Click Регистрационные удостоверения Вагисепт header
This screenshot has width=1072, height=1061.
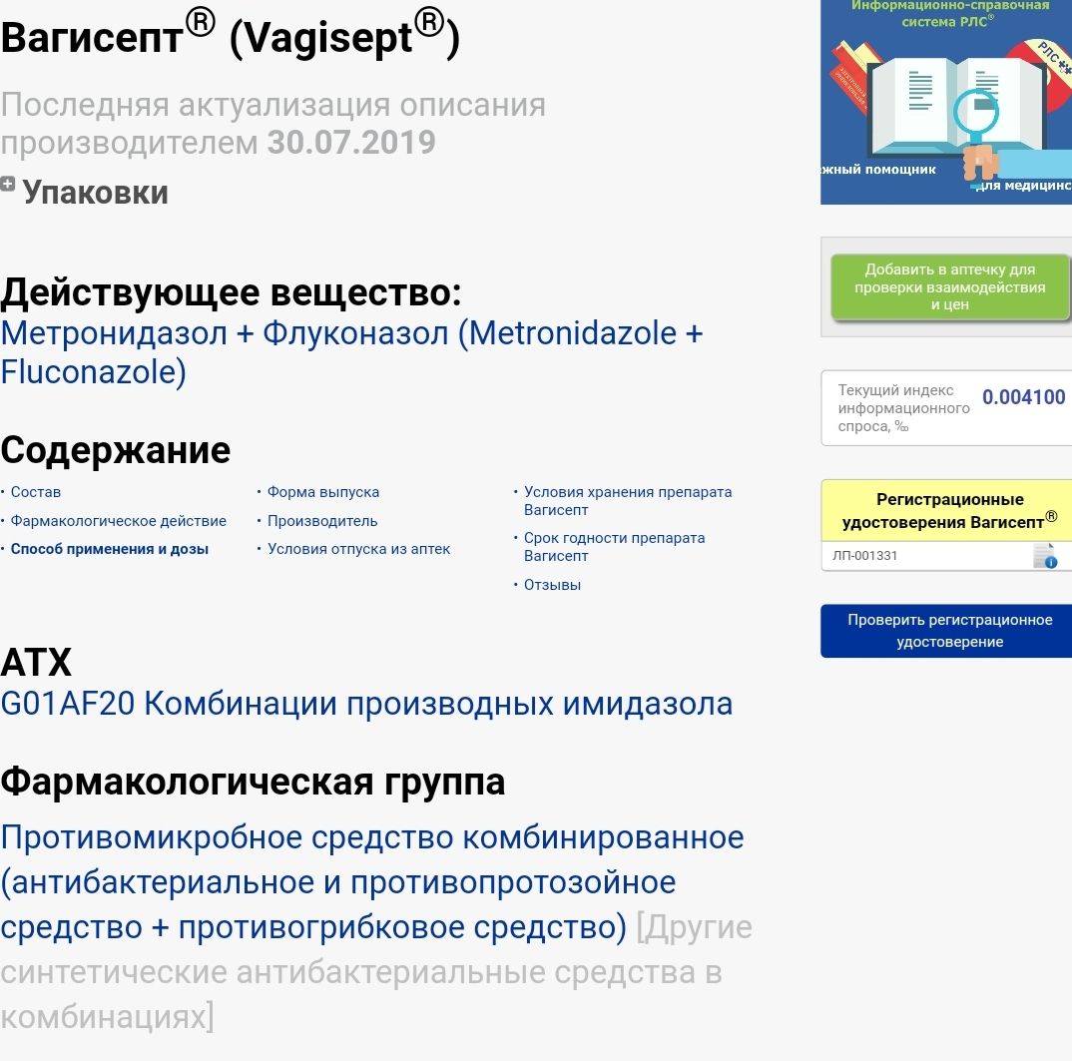pos(949,511)
